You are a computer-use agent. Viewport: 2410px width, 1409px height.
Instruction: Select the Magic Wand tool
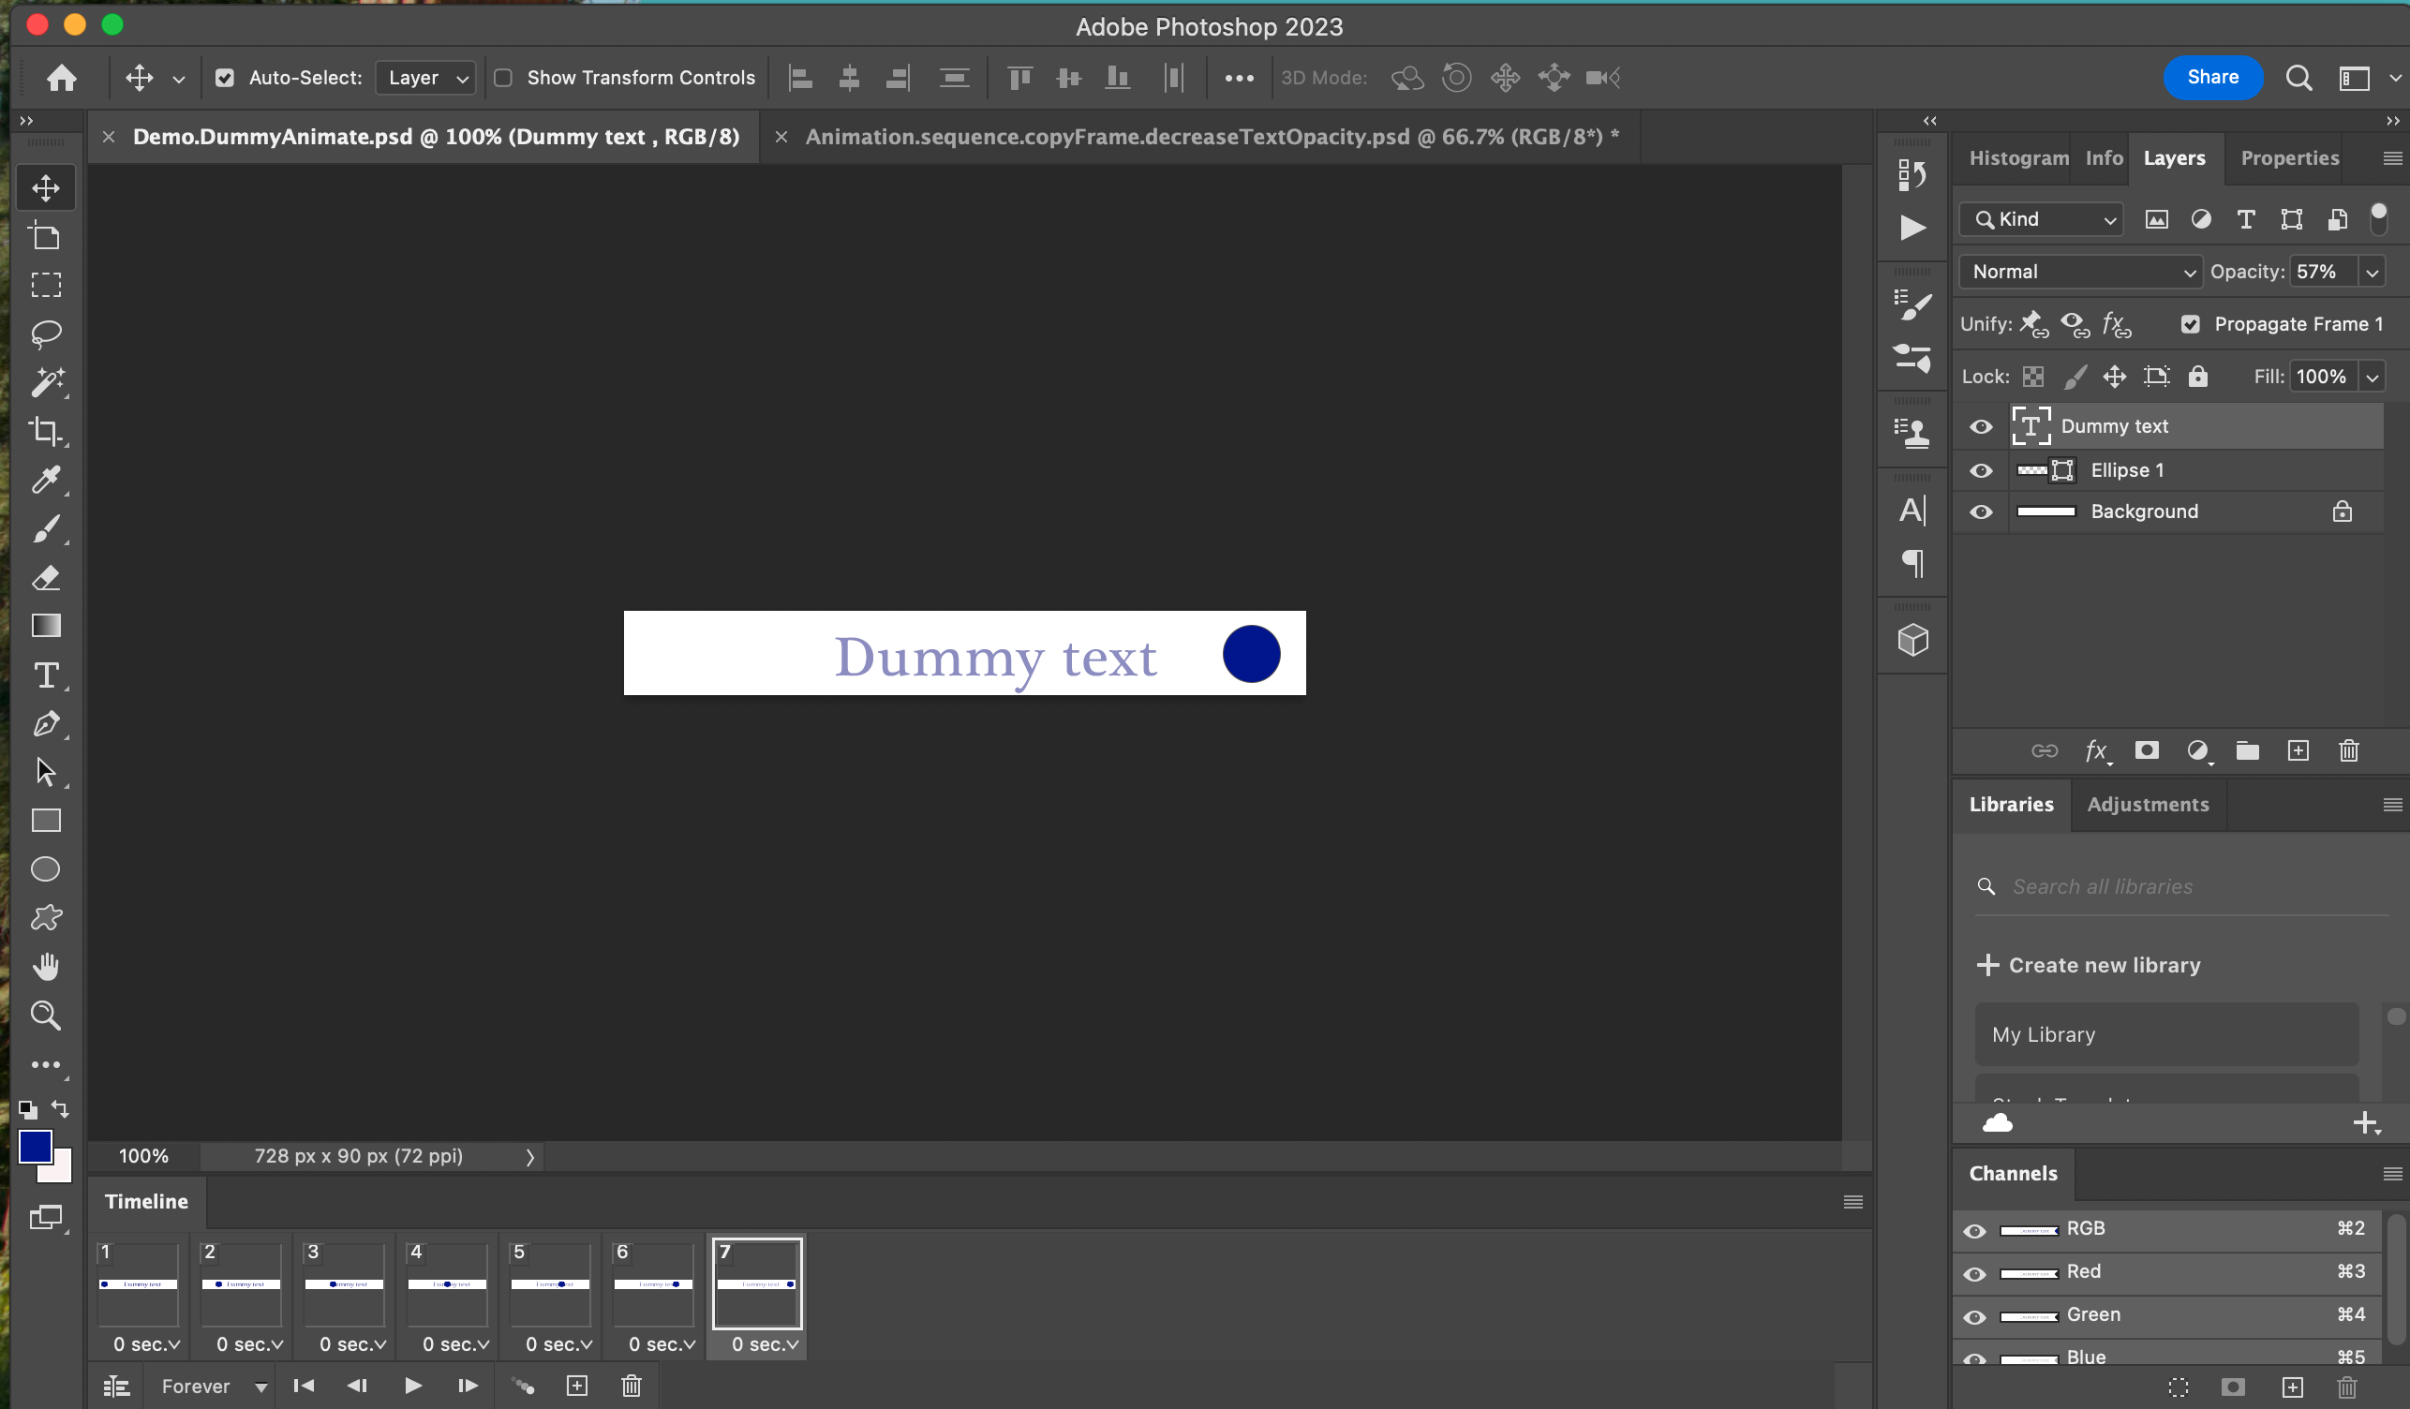(x=46, y=382)
